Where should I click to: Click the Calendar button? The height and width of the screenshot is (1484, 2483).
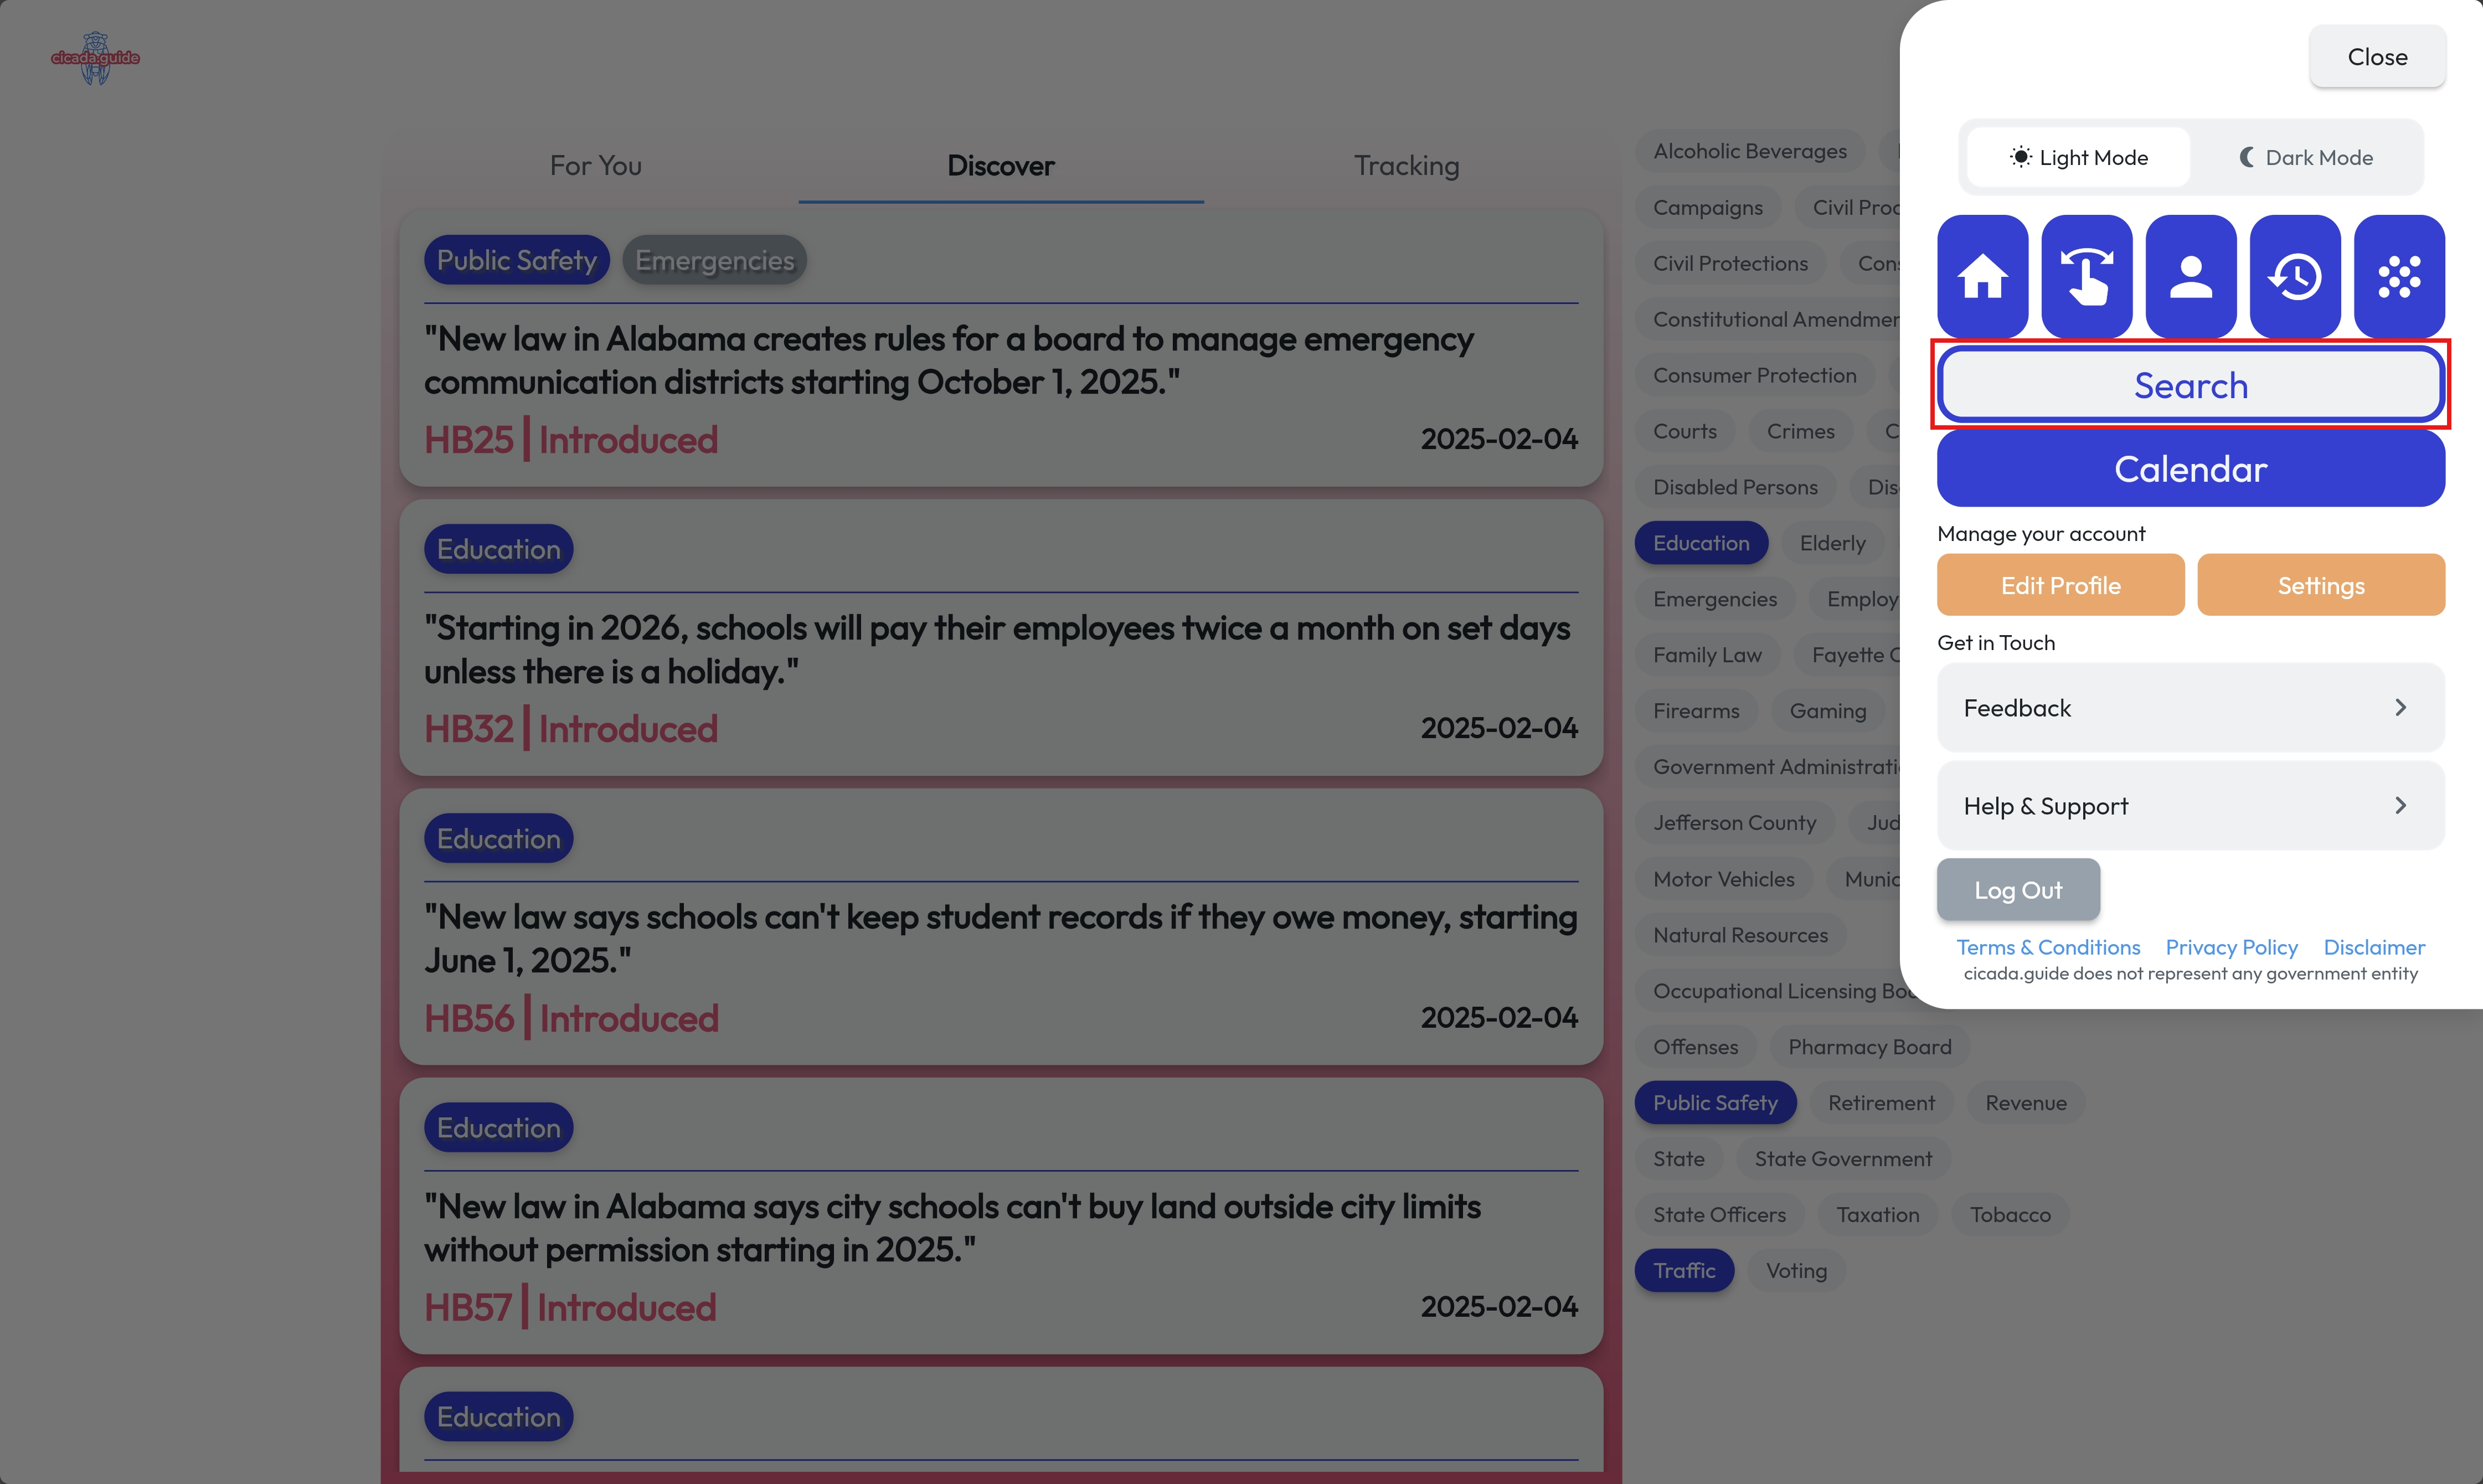coord(2190,469)
